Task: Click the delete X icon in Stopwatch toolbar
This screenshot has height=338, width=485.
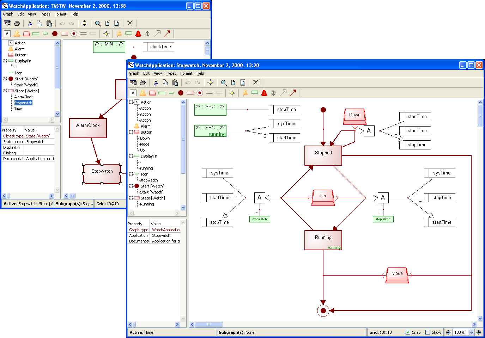Action: (256, 82)
